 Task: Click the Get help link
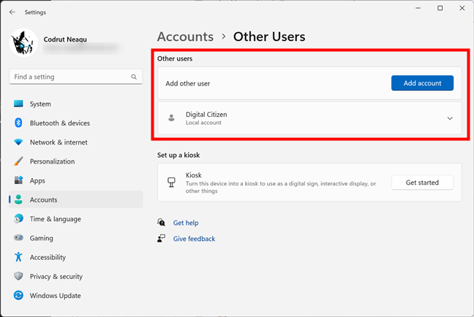tap(186, 223)
